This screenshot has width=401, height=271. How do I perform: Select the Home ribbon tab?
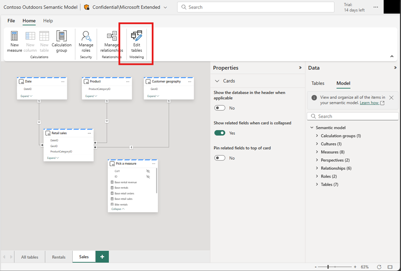point(29,21)
